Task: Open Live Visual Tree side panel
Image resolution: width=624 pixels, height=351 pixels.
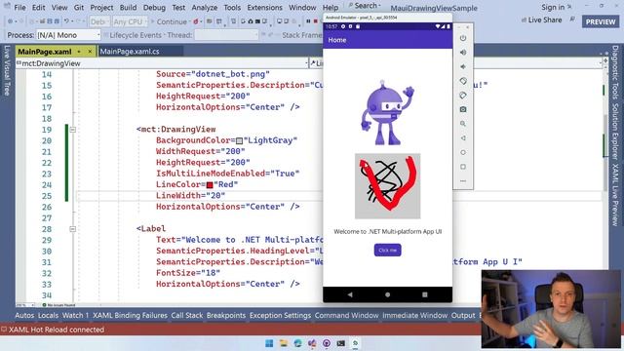Action: click(7, 70)
